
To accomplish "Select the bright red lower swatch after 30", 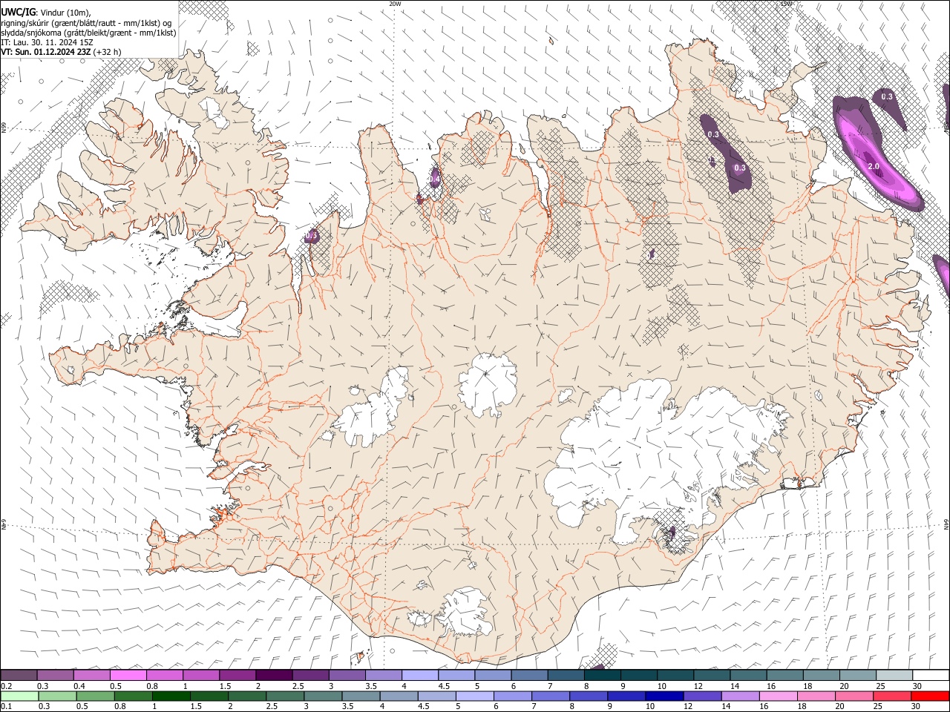I will click(x=929, y=696).
